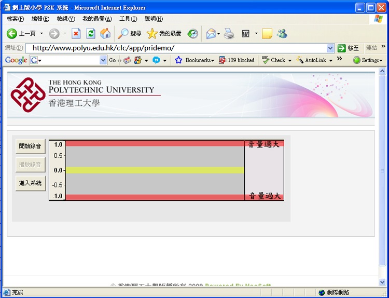Open the 我的最愛 favorites star button
The height and width of the screenshot is (298, 389).
pos(164,34)
